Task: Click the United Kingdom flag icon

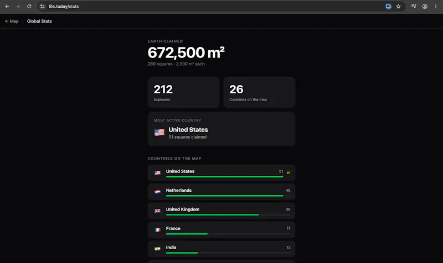Action: point(157,211)
